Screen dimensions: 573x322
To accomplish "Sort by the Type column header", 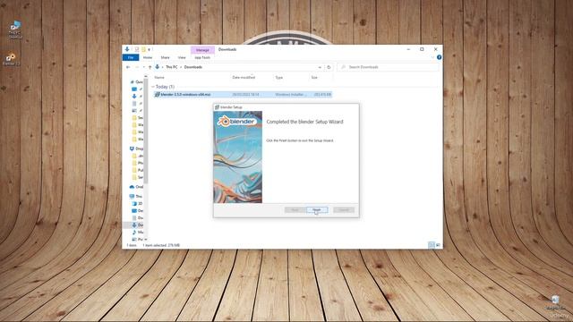I will point(278,78).
